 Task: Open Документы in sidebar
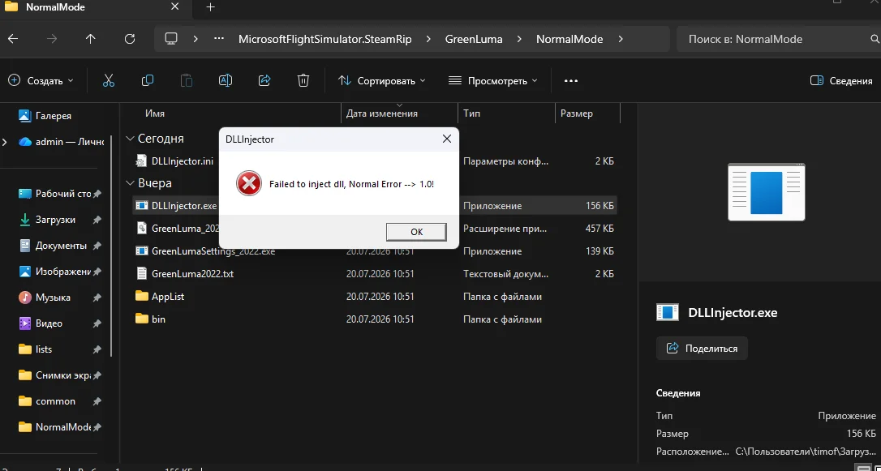pyautogui.click(x=61, y=246)
